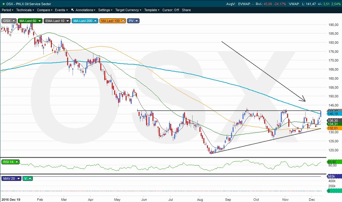Click the 2016 Dec 19 date label
The width and height of the screenshot is (342, 202).
[11, 200]
